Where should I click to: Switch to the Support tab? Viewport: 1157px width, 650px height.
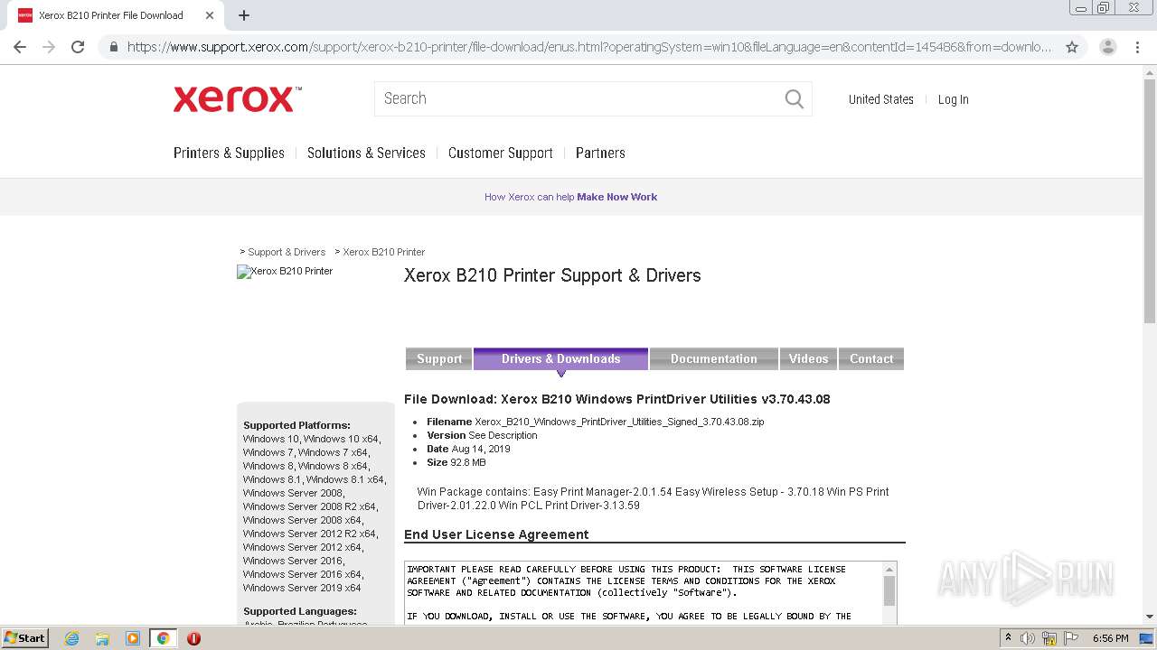439,358
